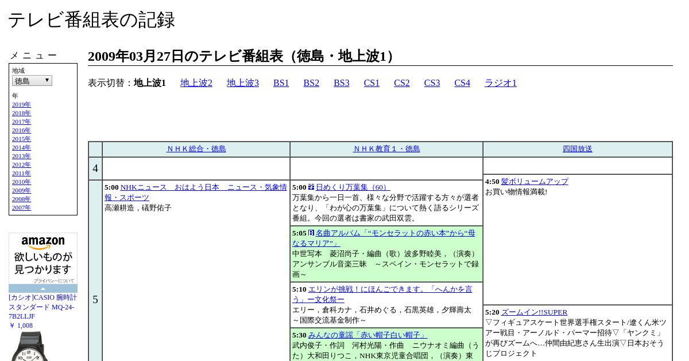
Task: Open the 2016年 archive link
Action: point(21,131)
